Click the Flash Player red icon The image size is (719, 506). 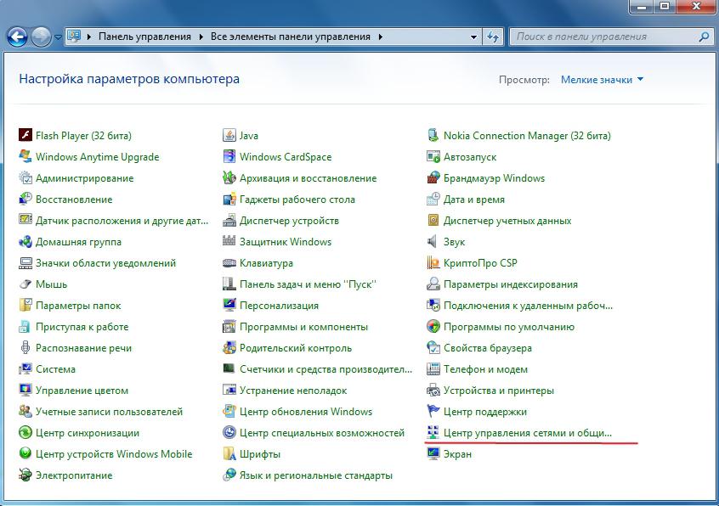25,136
